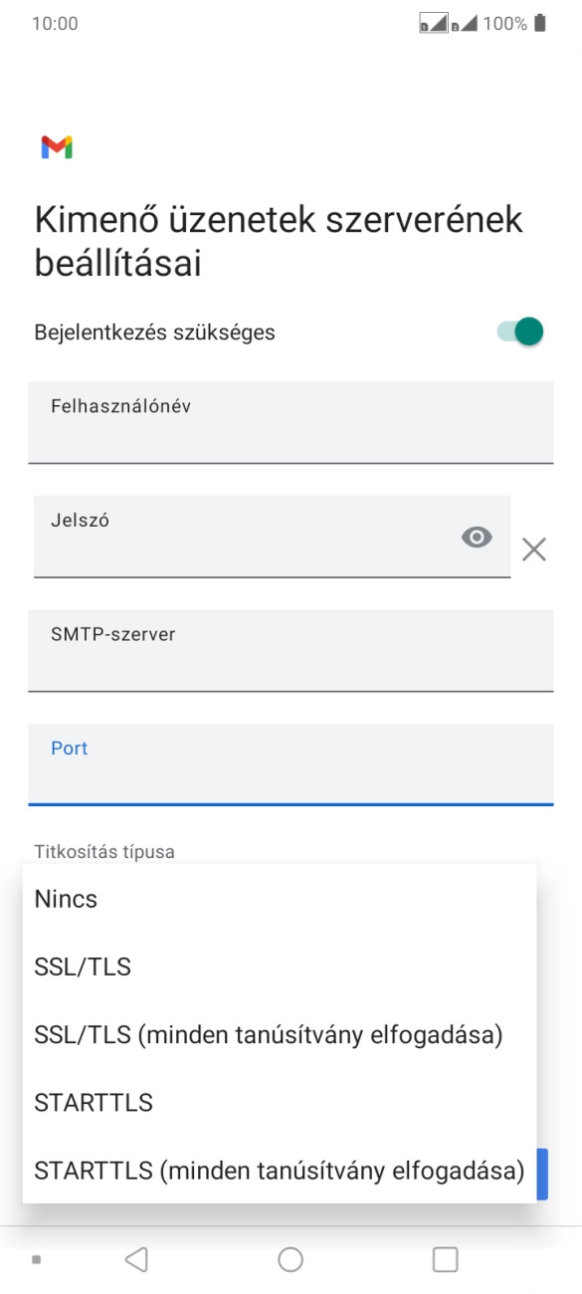Choose SSL/TLS from the encryption list
Screen dimensions: 582x1294
click(x=83, y=967)
